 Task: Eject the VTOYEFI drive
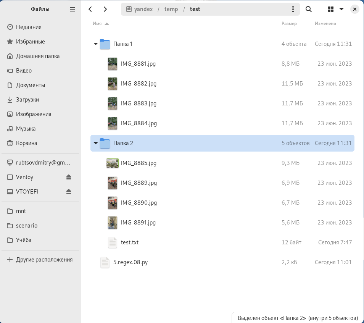click(69, 191)
